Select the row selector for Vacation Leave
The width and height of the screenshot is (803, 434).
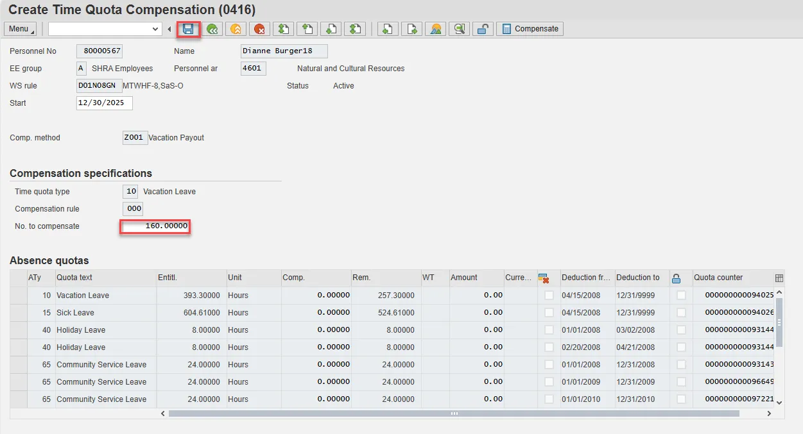point(19,296)
